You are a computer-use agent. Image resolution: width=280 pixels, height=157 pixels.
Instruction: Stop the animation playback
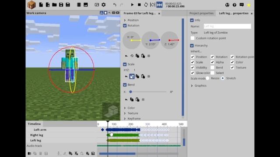[x=139, y=5]
